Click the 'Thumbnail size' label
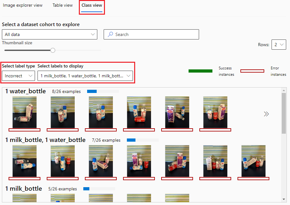 click(17, 43)
